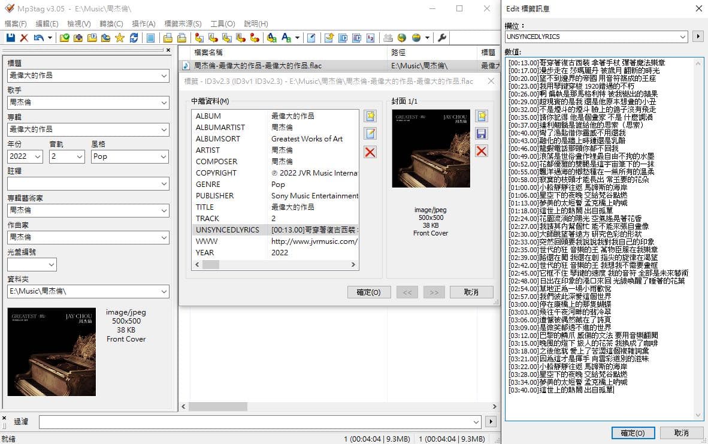Click the red X remove tag toolbar icon
Image resolution: width=708 pixels, height=444 pixels.
pyautogui.click(x=24, y=38)
